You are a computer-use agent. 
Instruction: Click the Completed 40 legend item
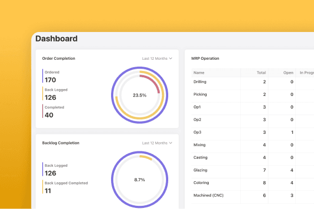(53, 111)
